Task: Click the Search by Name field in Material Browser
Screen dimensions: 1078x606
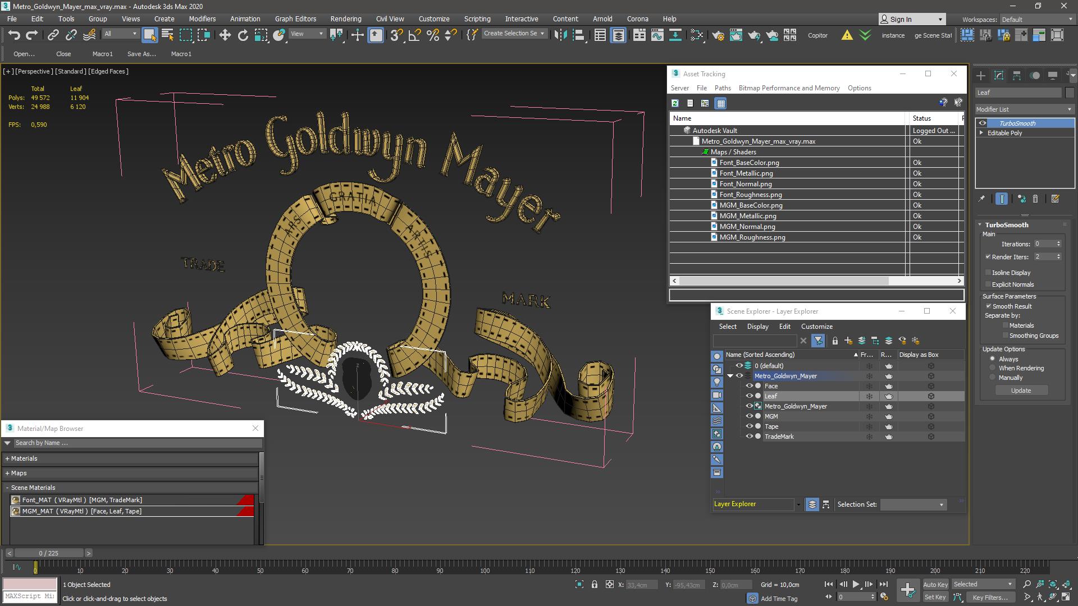Action: (x=138, y=443)
